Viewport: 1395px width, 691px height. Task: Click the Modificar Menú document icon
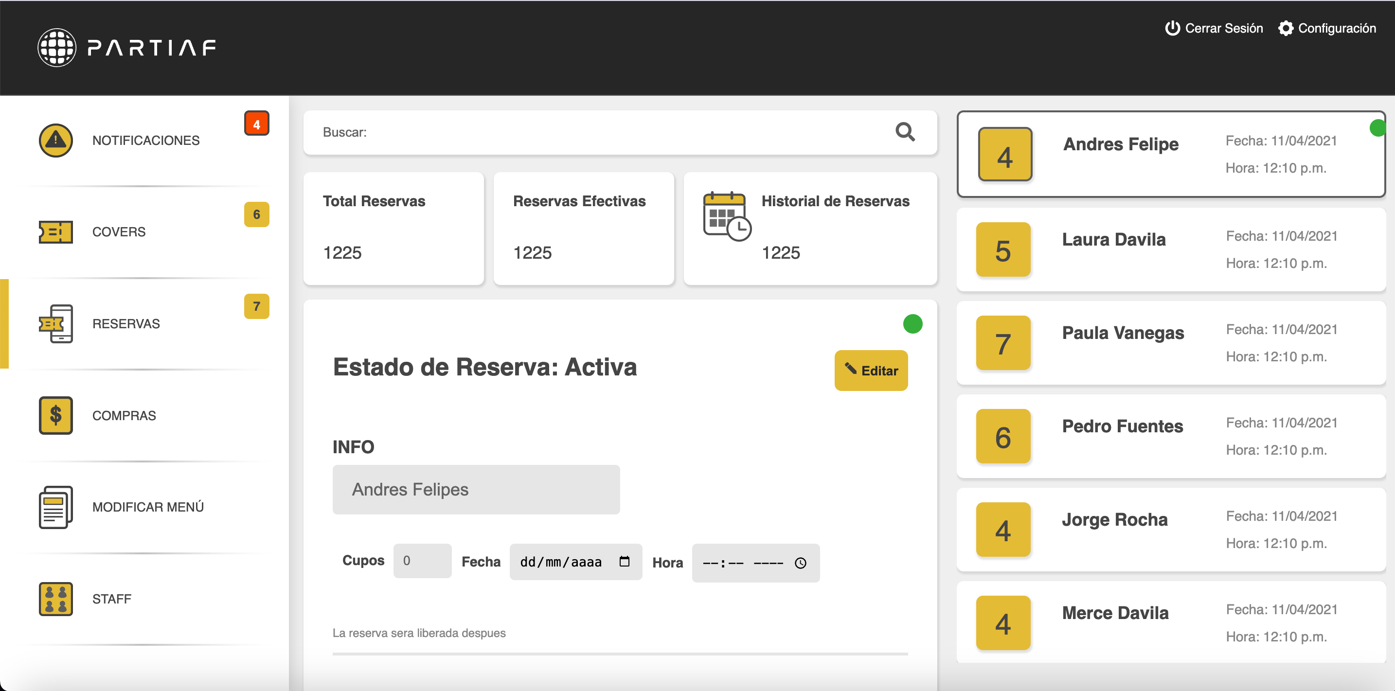click(x=55, y=507)
